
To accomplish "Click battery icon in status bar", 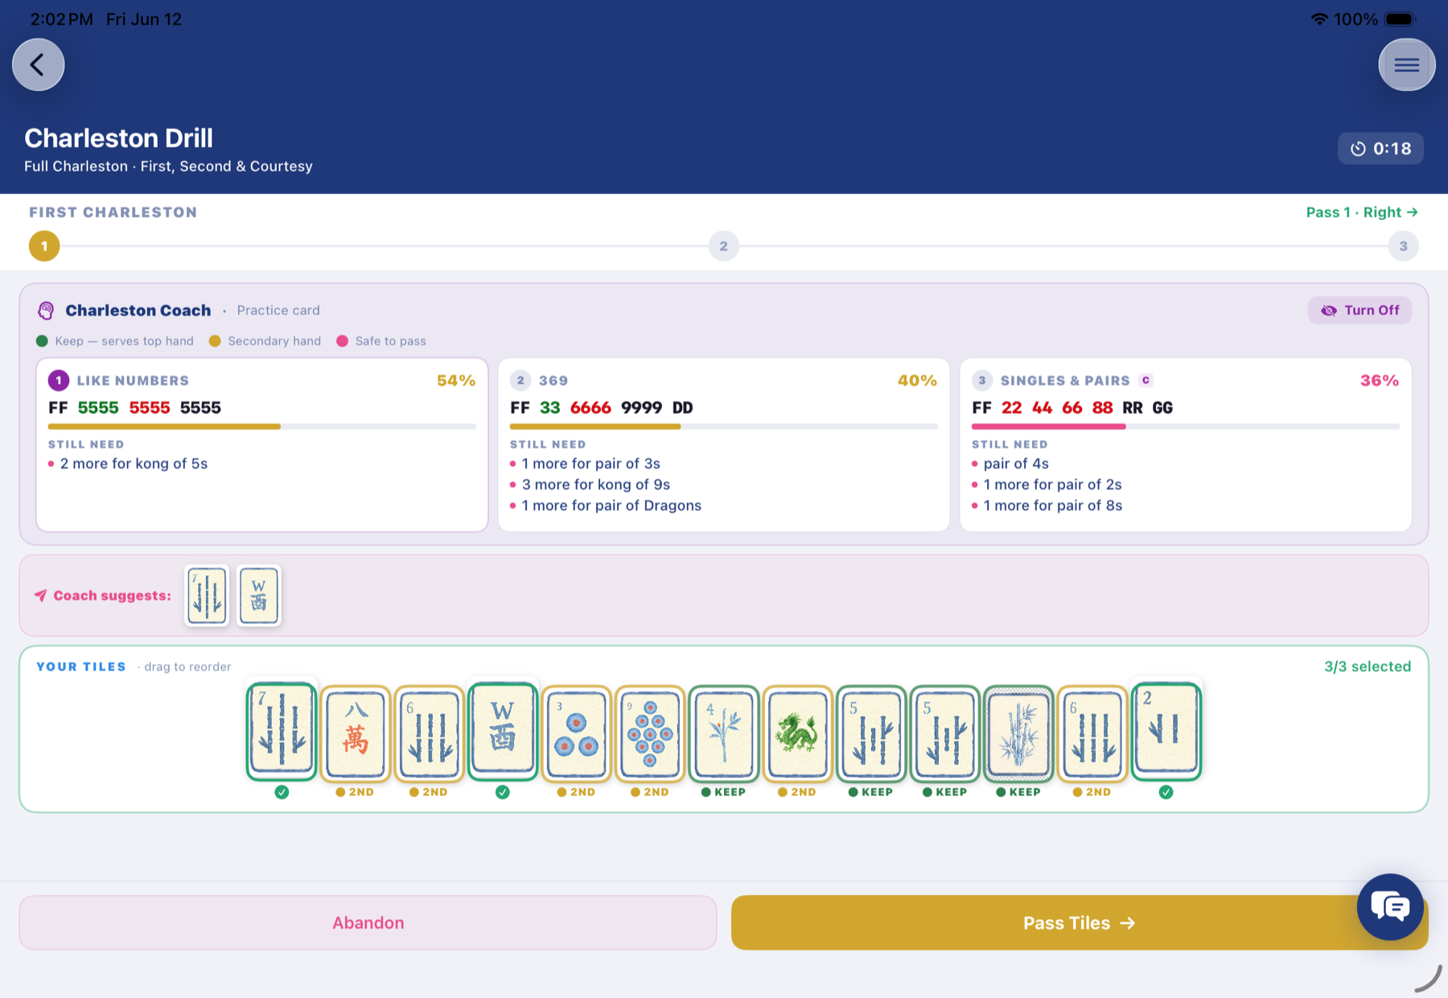I will (1401, 19).
